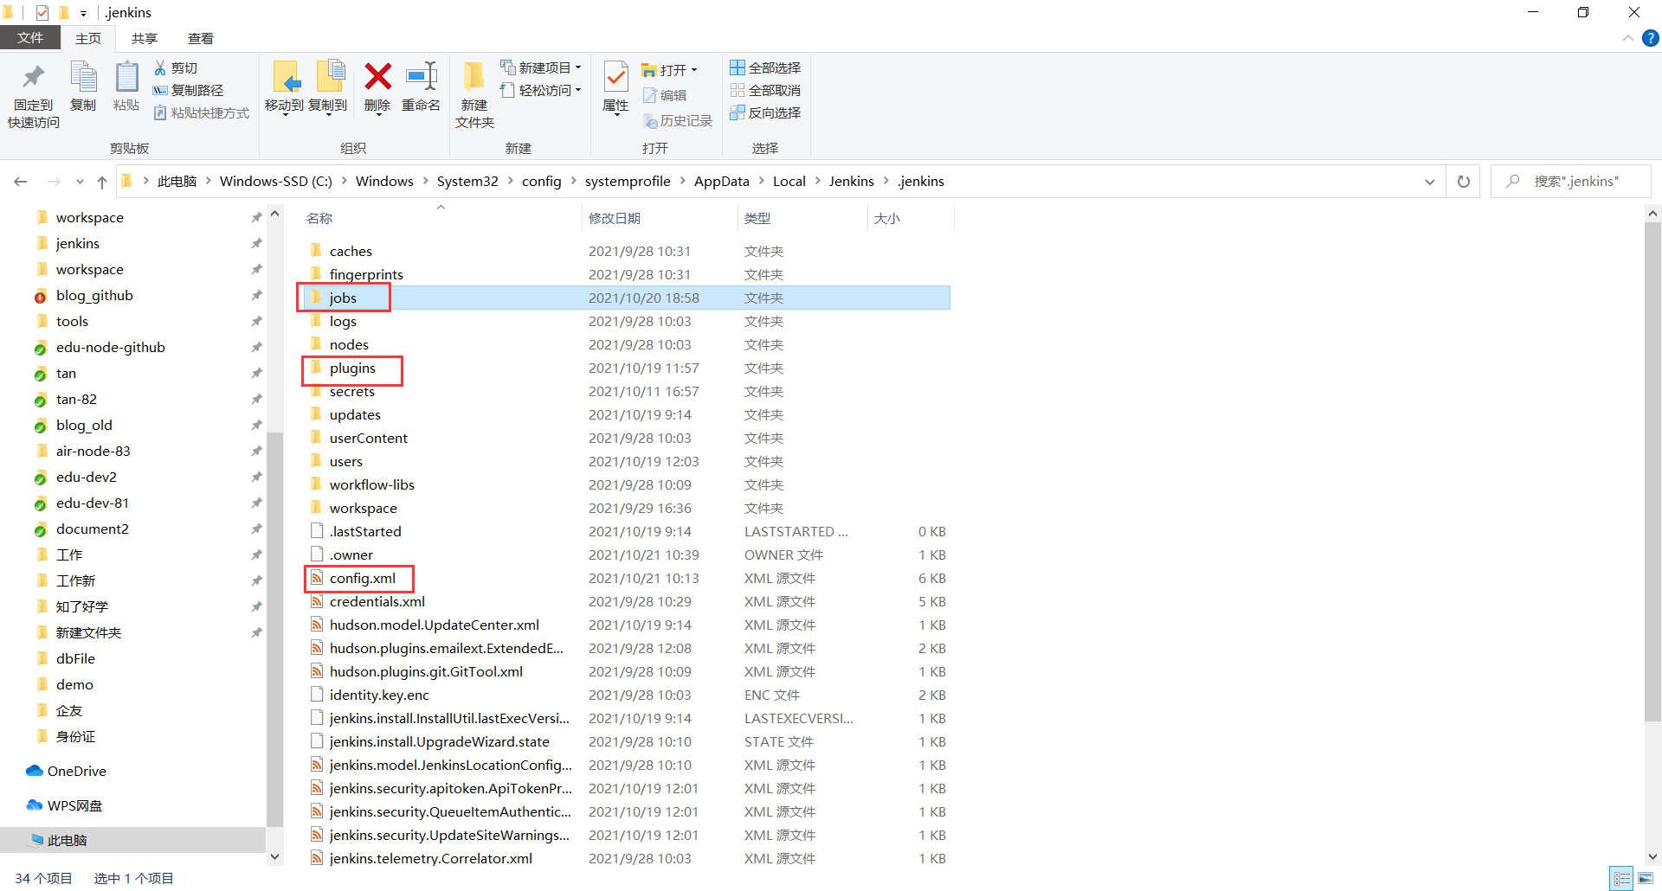Viewport: 1662px width, 891px height.
Task: Go back with the left arrow
Action: pos(21,182)
